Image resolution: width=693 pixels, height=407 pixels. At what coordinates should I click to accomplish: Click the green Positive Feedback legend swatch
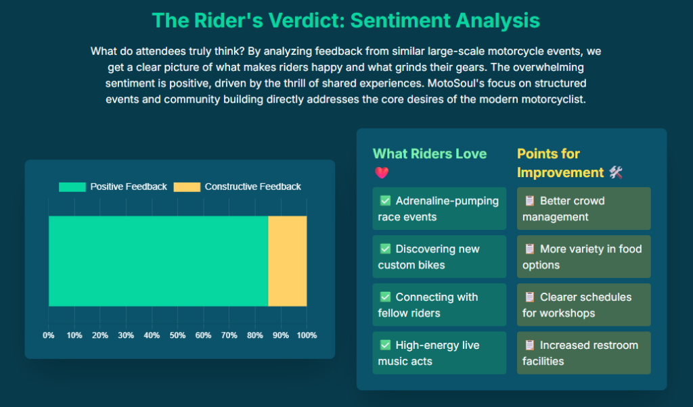pyautogui.click(x=72, y=187)
